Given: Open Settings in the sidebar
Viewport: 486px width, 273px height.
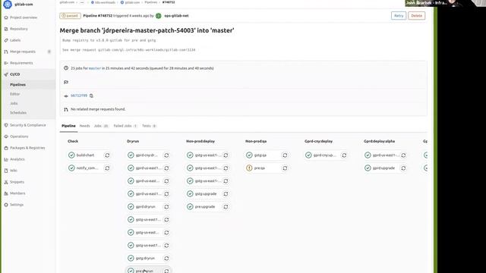Looking at the screenshot, I should click(17, 205).
